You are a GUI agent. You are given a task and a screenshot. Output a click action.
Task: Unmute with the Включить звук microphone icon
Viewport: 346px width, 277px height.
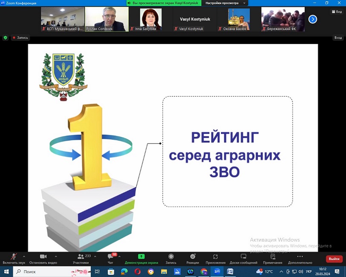point(14,257)
